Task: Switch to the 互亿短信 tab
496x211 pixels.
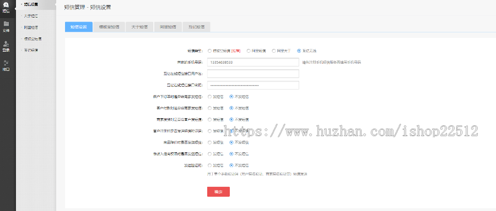Action: pos(196,27)
